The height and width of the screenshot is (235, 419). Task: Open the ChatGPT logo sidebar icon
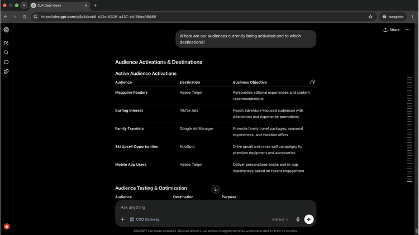point(6,30)
